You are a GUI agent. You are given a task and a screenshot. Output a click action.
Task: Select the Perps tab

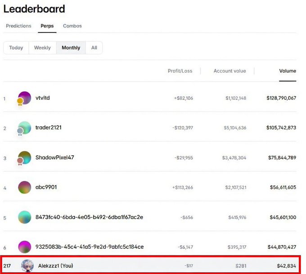[47, 26]
